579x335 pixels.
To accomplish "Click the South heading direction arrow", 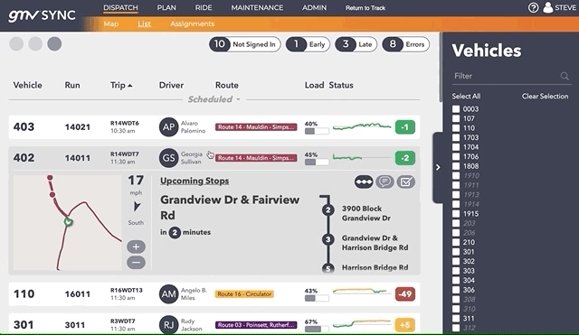I will [x=137, y=207].
